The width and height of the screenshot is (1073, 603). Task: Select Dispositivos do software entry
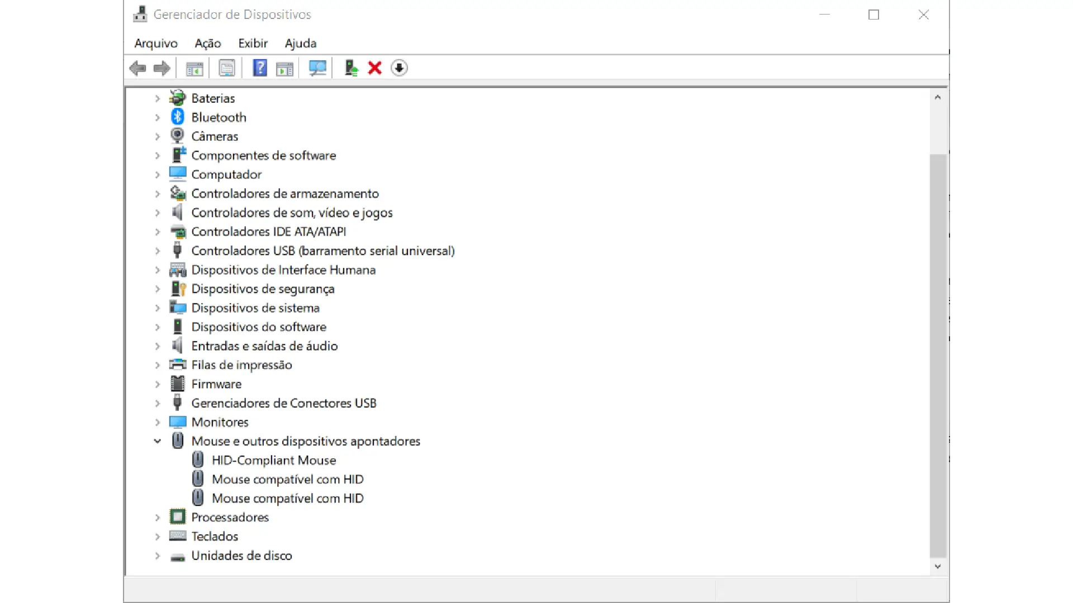point(259,327)
